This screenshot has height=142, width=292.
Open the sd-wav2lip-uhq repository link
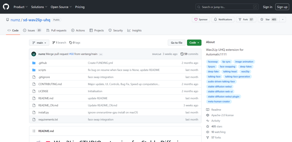pyautogui.click(x=36, y=20)
